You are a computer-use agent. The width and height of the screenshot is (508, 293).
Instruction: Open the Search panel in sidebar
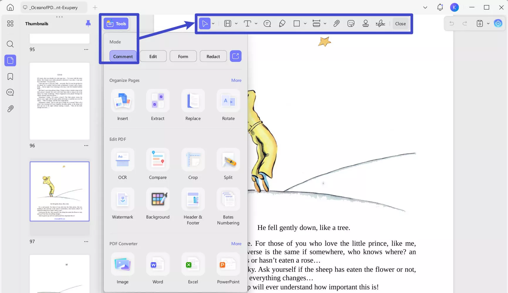[x=10, y=44]
